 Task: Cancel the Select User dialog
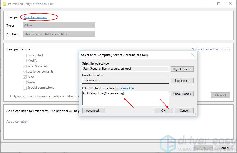coord(184,110)
